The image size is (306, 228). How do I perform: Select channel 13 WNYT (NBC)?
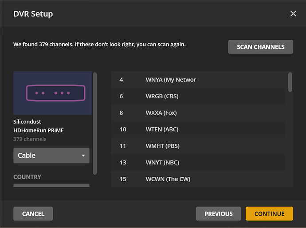point(198,163)
